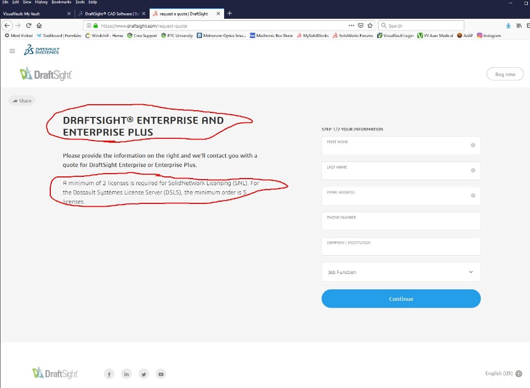Open the File menu
Screen dimensions: 530x388
[x=6, y=2]
